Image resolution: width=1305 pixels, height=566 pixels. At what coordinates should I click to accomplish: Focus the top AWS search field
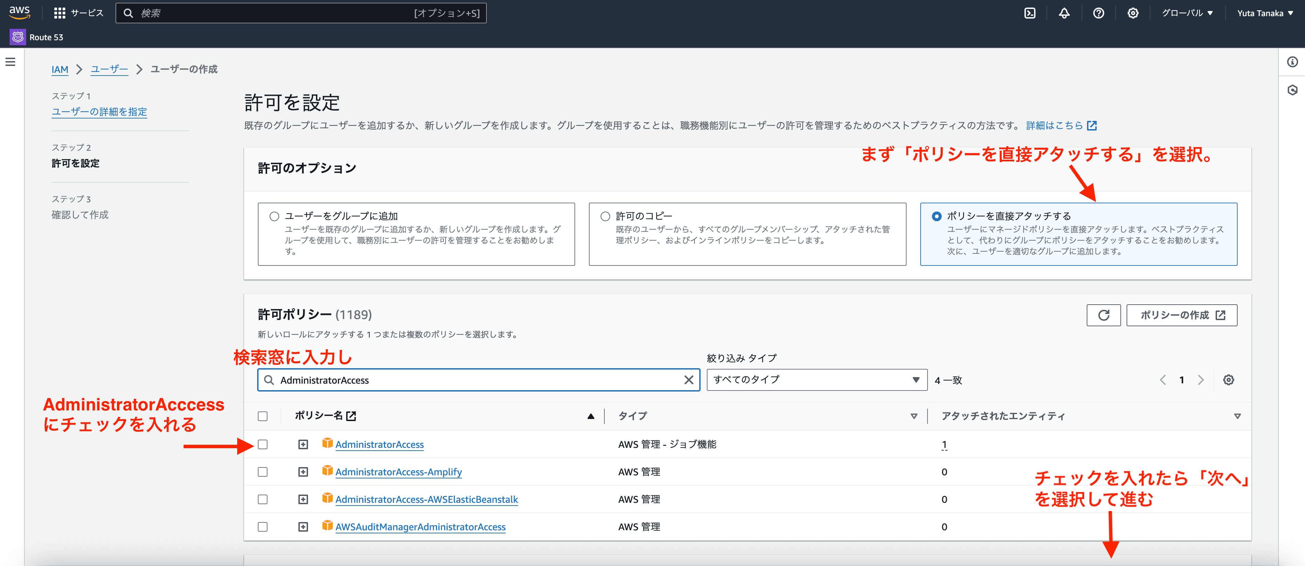click(x=301, y=13)
